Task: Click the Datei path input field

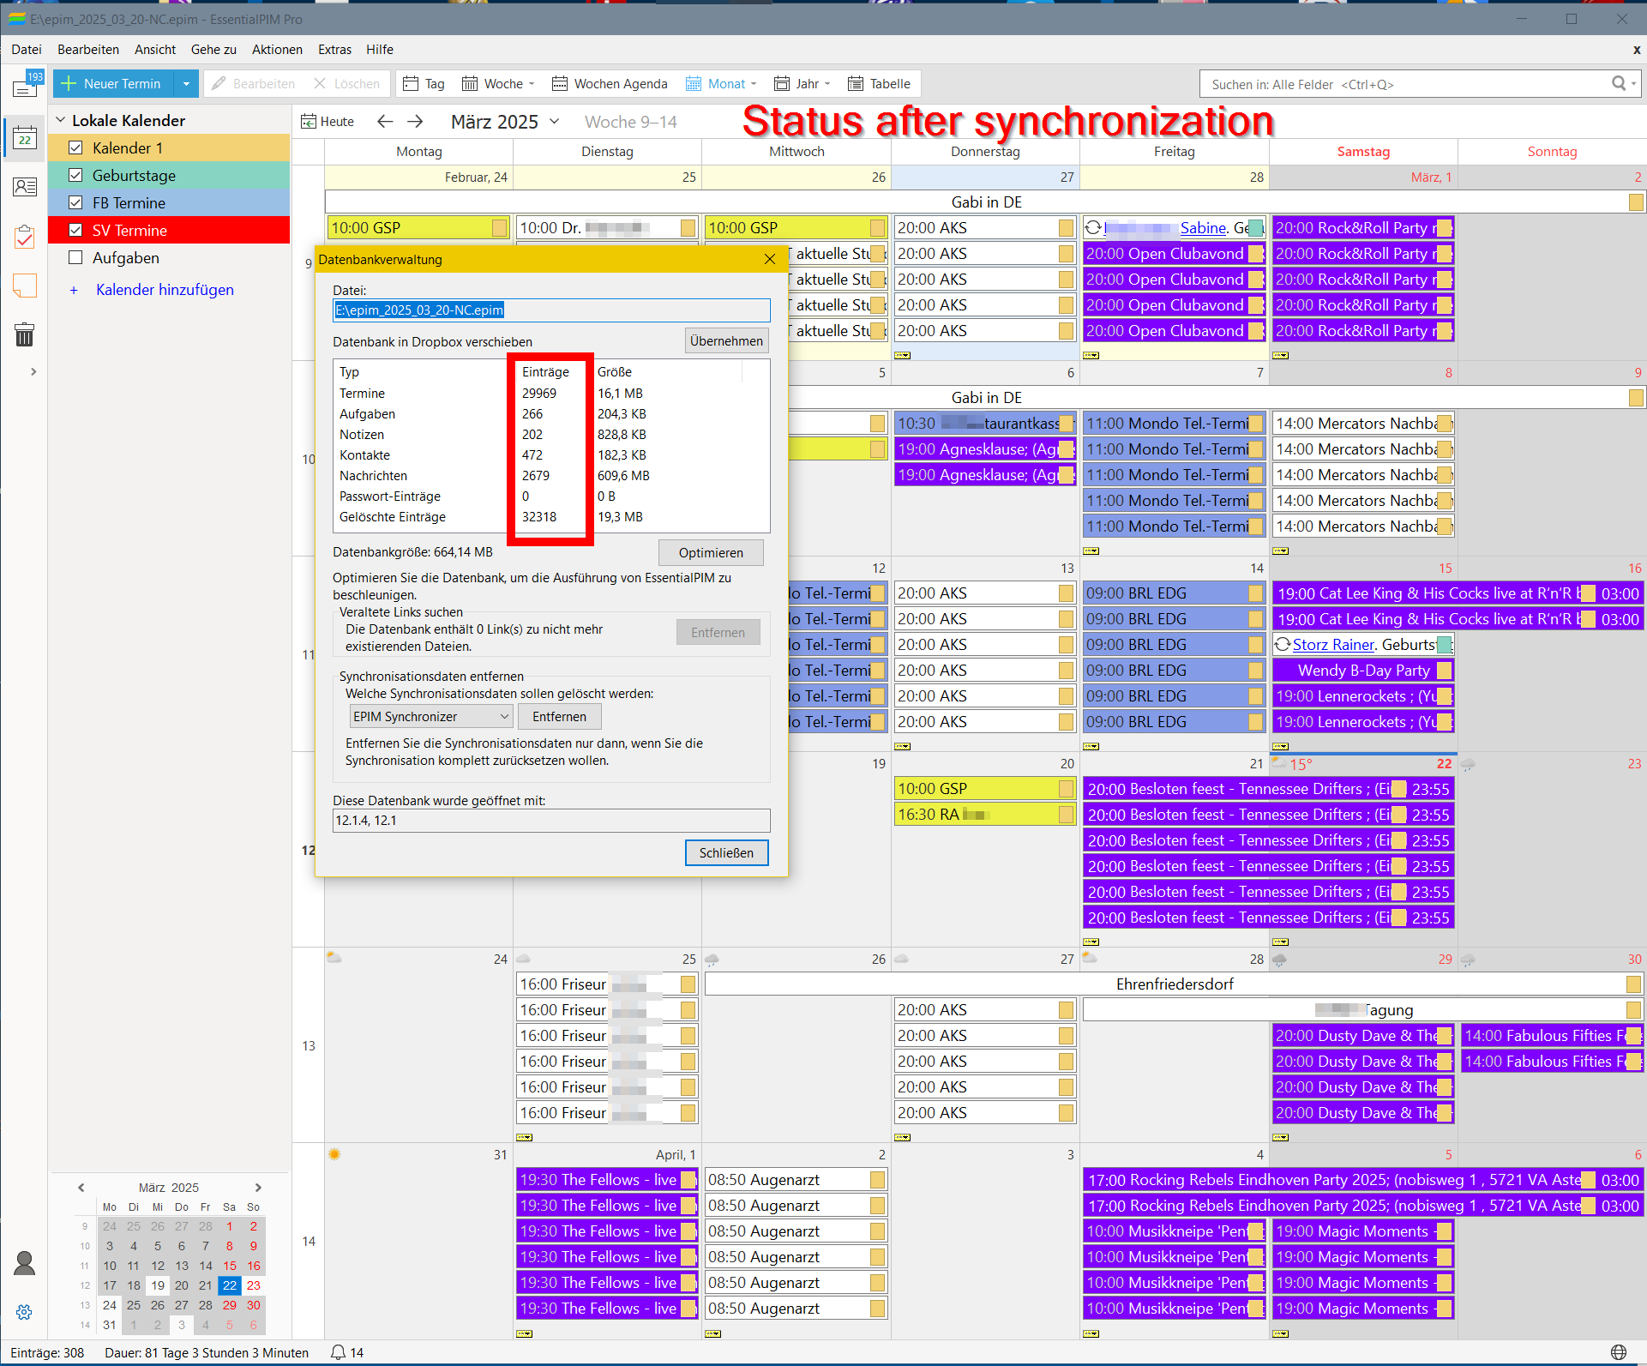Action: [551, 310]
